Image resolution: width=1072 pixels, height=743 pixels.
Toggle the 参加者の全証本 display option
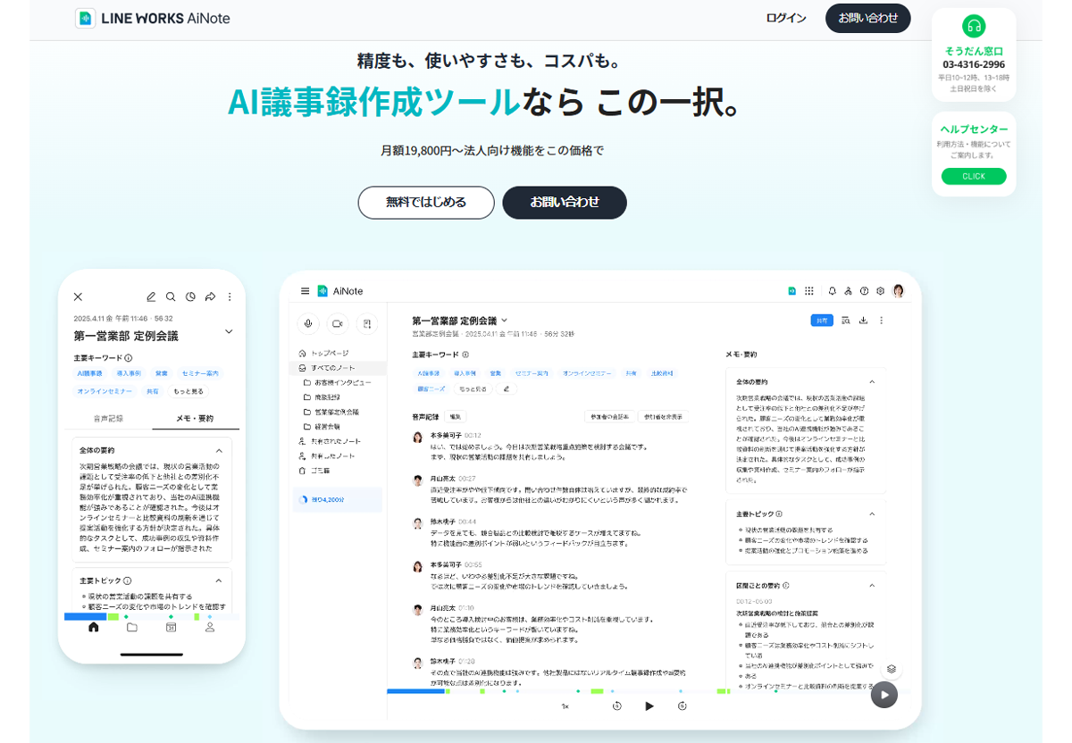pyautogui.click(x=610, y=416)
